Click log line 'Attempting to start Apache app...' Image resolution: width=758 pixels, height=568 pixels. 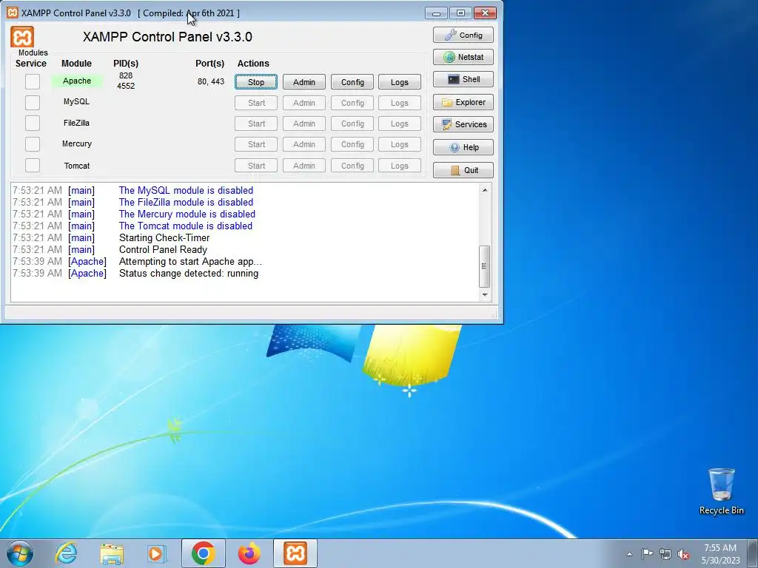190,261
